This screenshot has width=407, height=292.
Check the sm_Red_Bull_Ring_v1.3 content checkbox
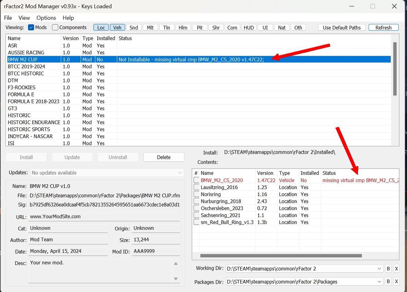pyautogui.click(x=197, y=222)
